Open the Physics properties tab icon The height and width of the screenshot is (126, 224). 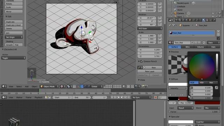(214, 20)
